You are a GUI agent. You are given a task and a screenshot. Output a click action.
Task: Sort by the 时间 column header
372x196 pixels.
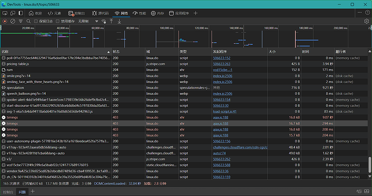click(318, 51)
